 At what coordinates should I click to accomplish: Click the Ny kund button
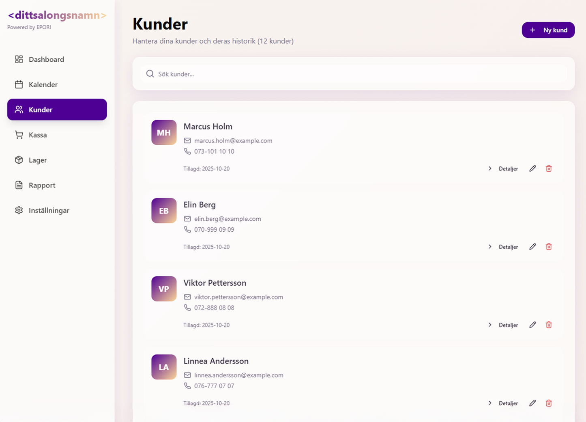click(x=548, y=30)
